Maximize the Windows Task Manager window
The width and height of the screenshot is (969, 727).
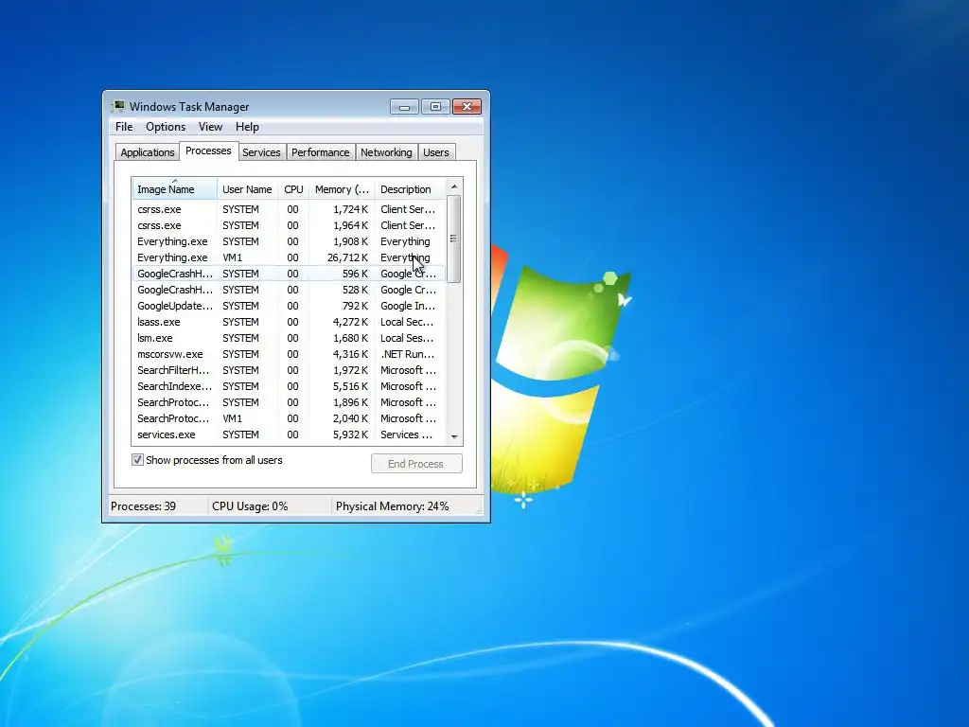pos(435,107)
